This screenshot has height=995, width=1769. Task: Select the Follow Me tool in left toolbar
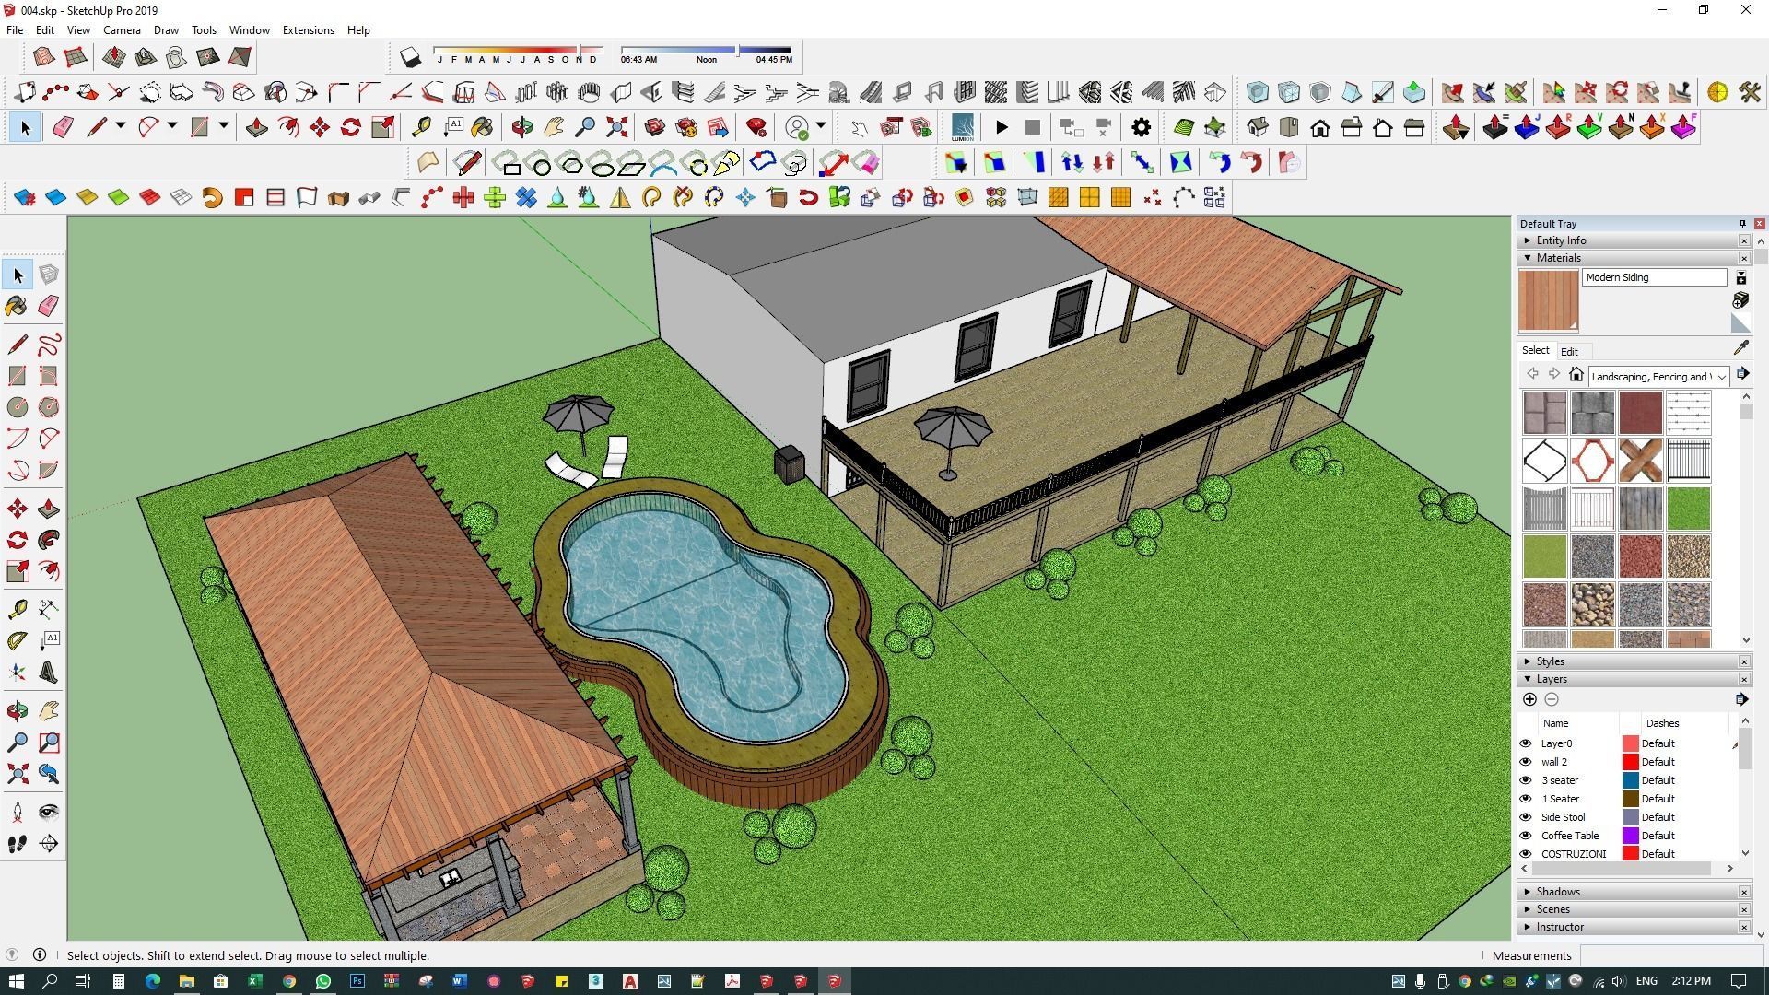(49, 540)
